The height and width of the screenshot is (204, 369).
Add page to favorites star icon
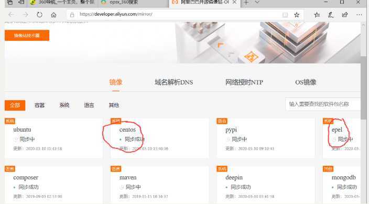click(297, 15)
